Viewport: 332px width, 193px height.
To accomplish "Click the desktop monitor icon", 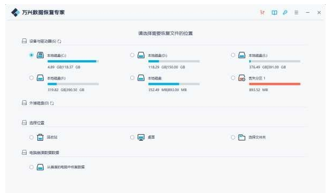I will click(141, 138).
